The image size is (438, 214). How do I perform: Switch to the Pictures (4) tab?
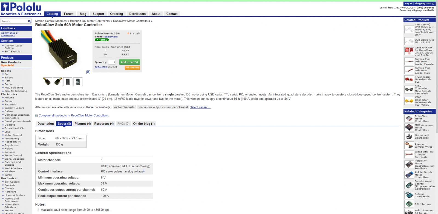[82, 124]
